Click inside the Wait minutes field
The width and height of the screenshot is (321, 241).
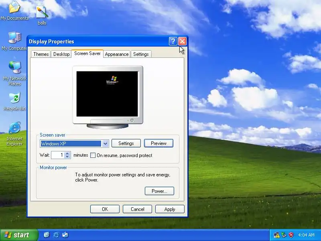(x=58, y=155)
